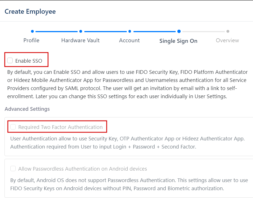Viewport: 253px width, 198px height.
Task: Click the Overview step indicator dot
Action: click(228, 31)
